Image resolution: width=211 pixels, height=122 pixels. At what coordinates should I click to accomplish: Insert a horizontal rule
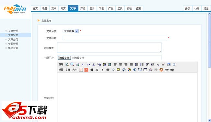pyautogui.click(x=156, y=70)
